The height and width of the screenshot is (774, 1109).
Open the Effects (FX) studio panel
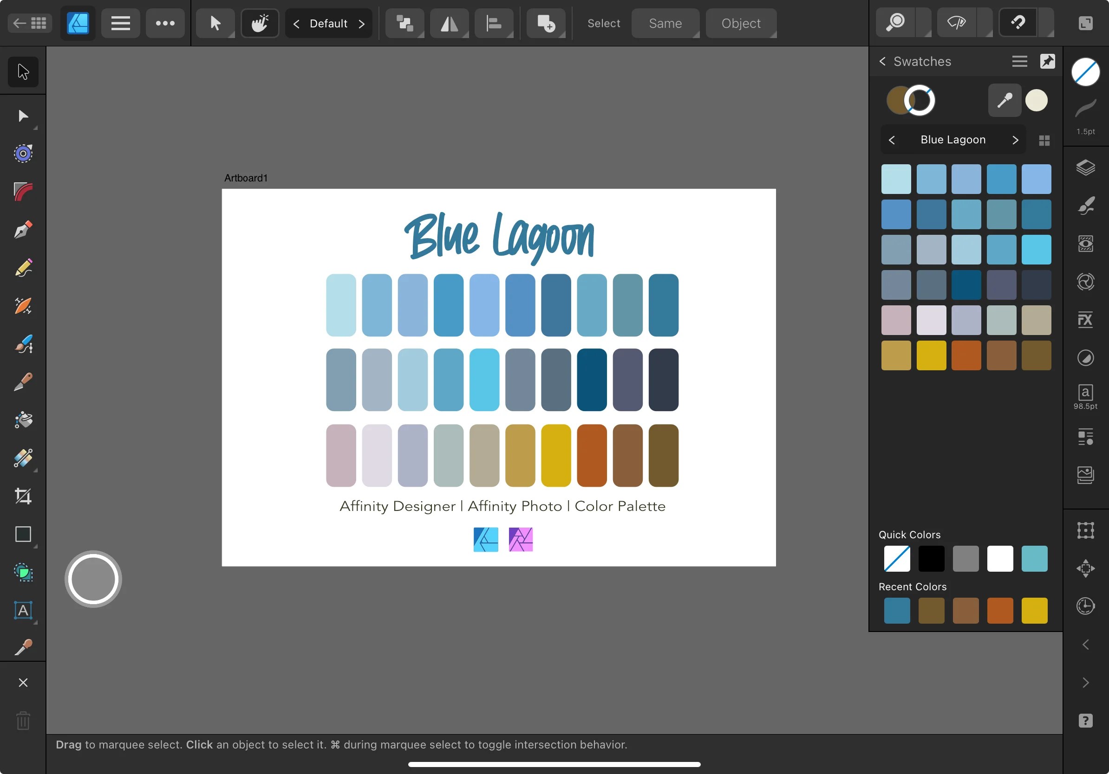click(x=1085, y=319)
